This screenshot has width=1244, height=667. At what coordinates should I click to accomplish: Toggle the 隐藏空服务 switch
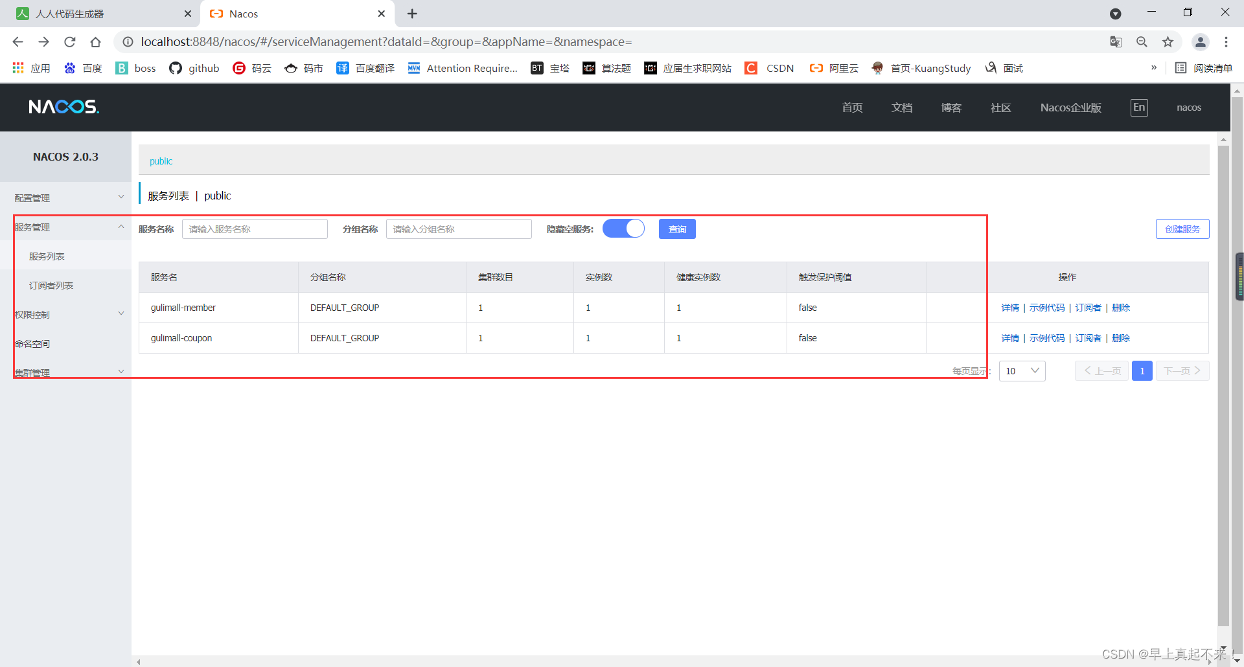point(623,229)
